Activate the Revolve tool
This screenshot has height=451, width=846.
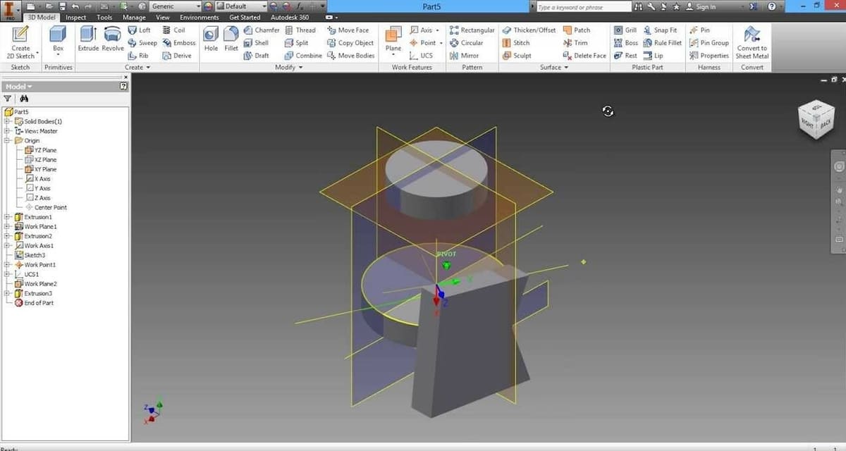click(113, 39)
